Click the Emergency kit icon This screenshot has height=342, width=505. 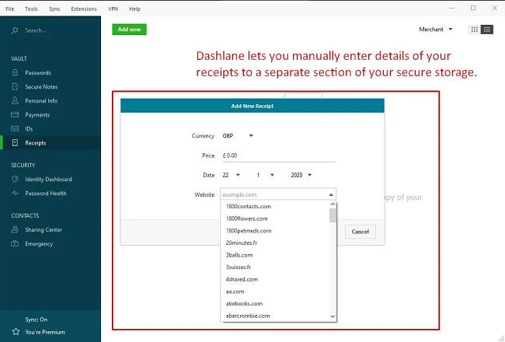click(15, 244)
